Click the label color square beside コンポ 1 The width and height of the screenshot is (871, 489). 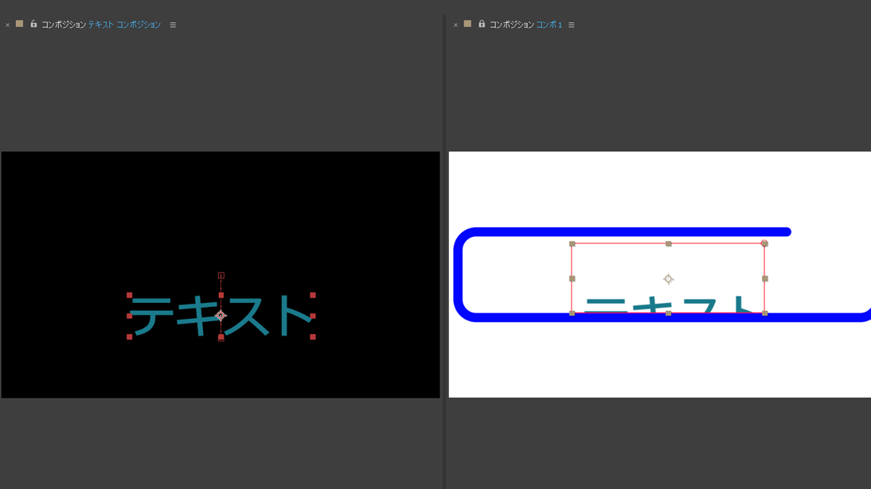(x=468, y=25)
